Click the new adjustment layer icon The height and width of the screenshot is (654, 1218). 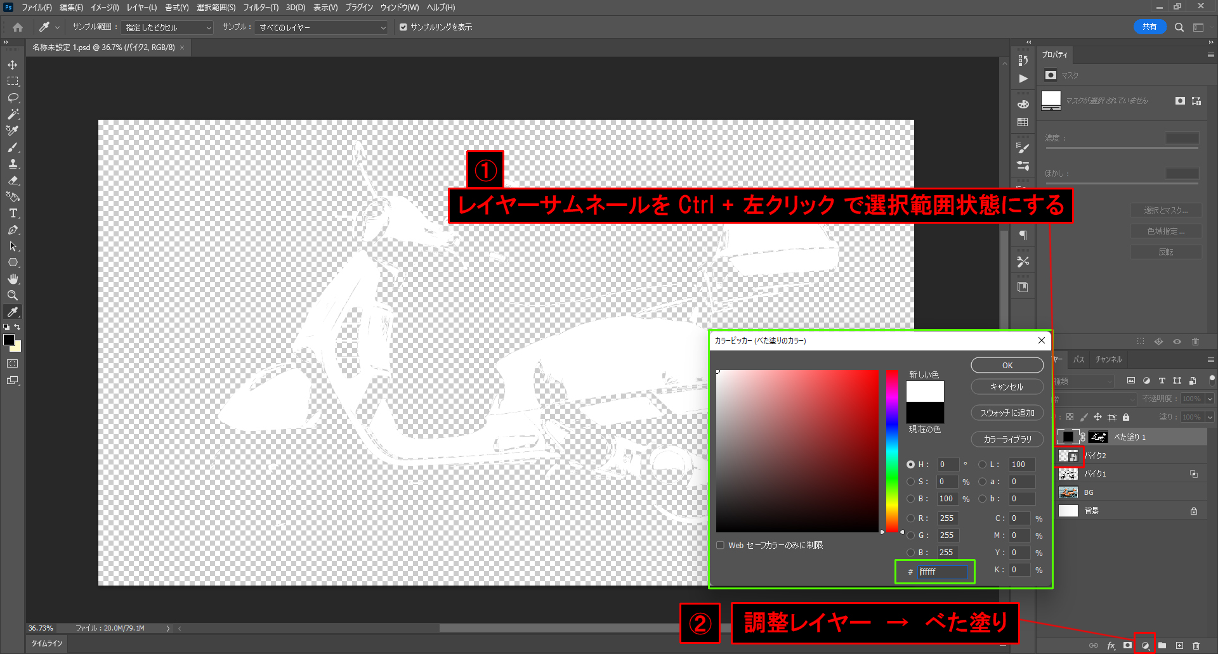click(x=1145, y=646)
